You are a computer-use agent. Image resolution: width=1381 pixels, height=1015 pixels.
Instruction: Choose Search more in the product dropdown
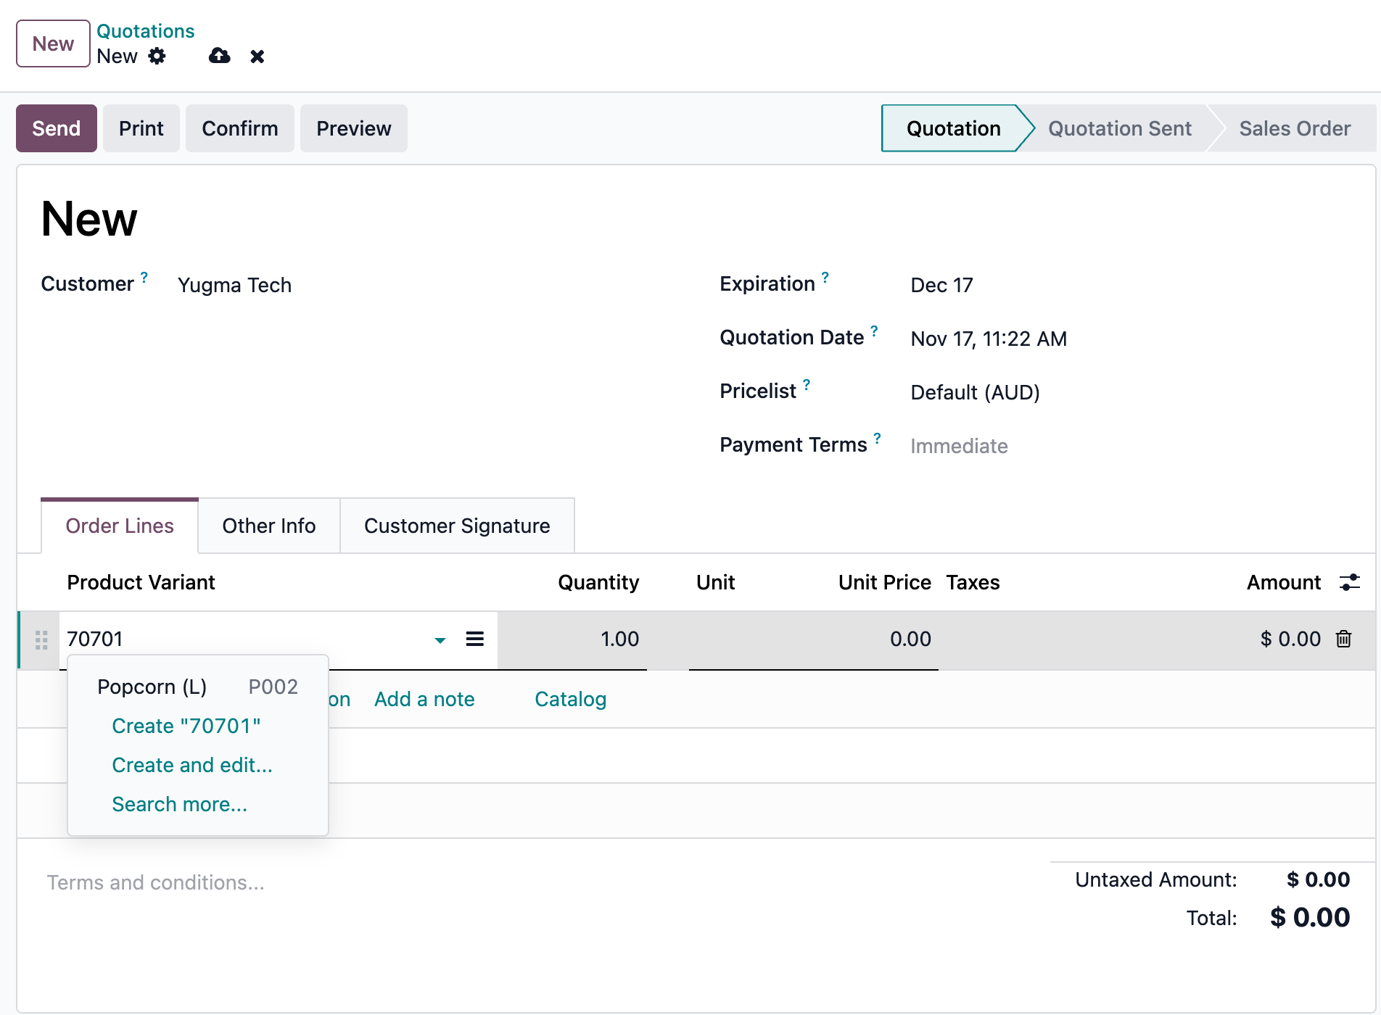click(179, 803)
